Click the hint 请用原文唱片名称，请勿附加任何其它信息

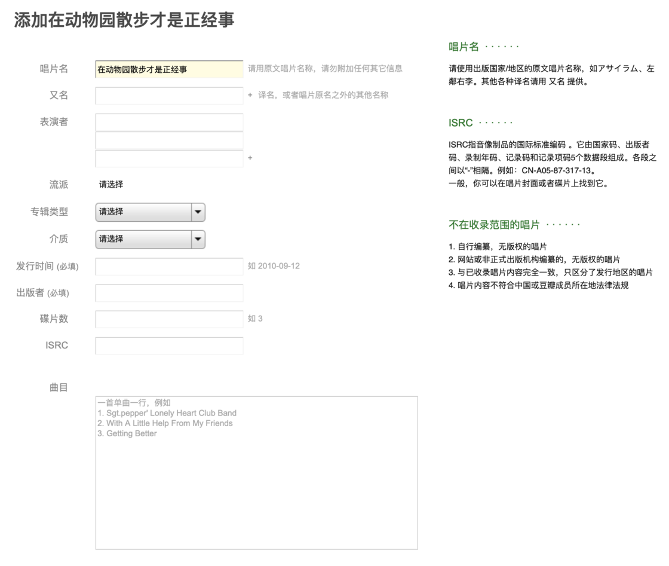point(325,68)
